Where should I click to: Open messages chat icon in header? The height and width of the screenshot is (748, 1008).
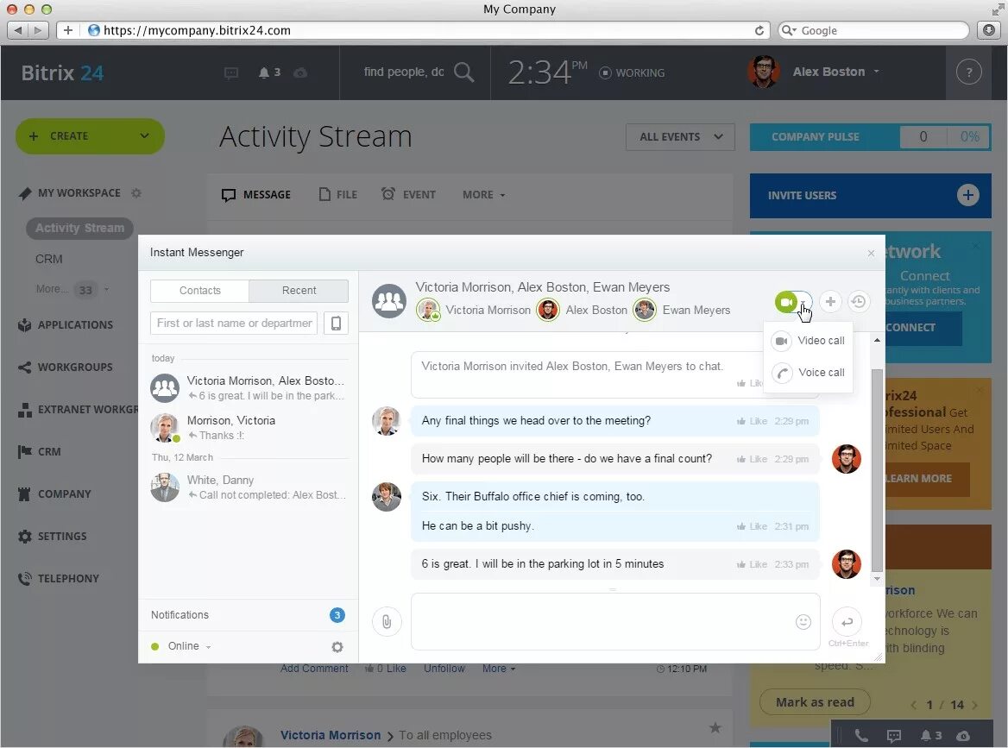point(231,72)
